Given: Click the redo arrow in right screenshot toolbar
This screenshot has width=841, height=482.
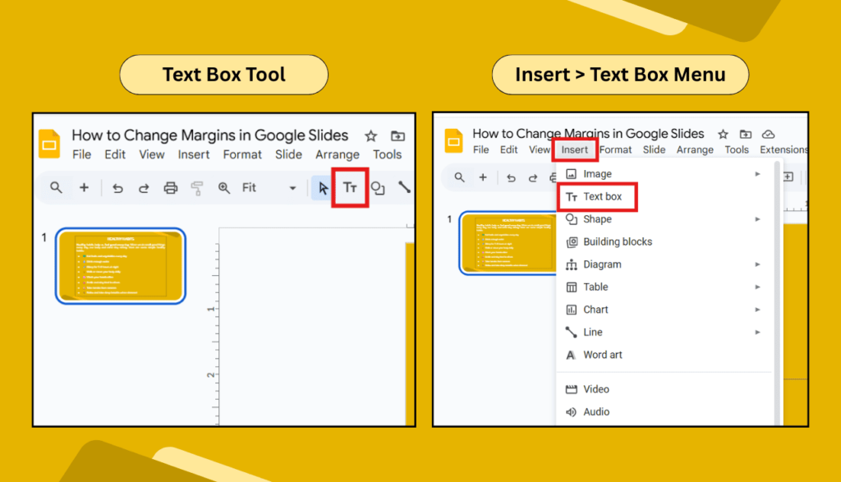Looking at the screenshot, I should pos(532,177).
